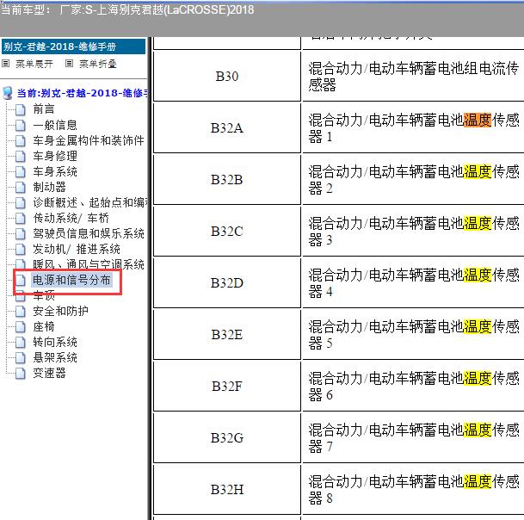Open the 一般信息 chapter
The height and width of the screenshot is (520, 524).
tap(55, 125)
